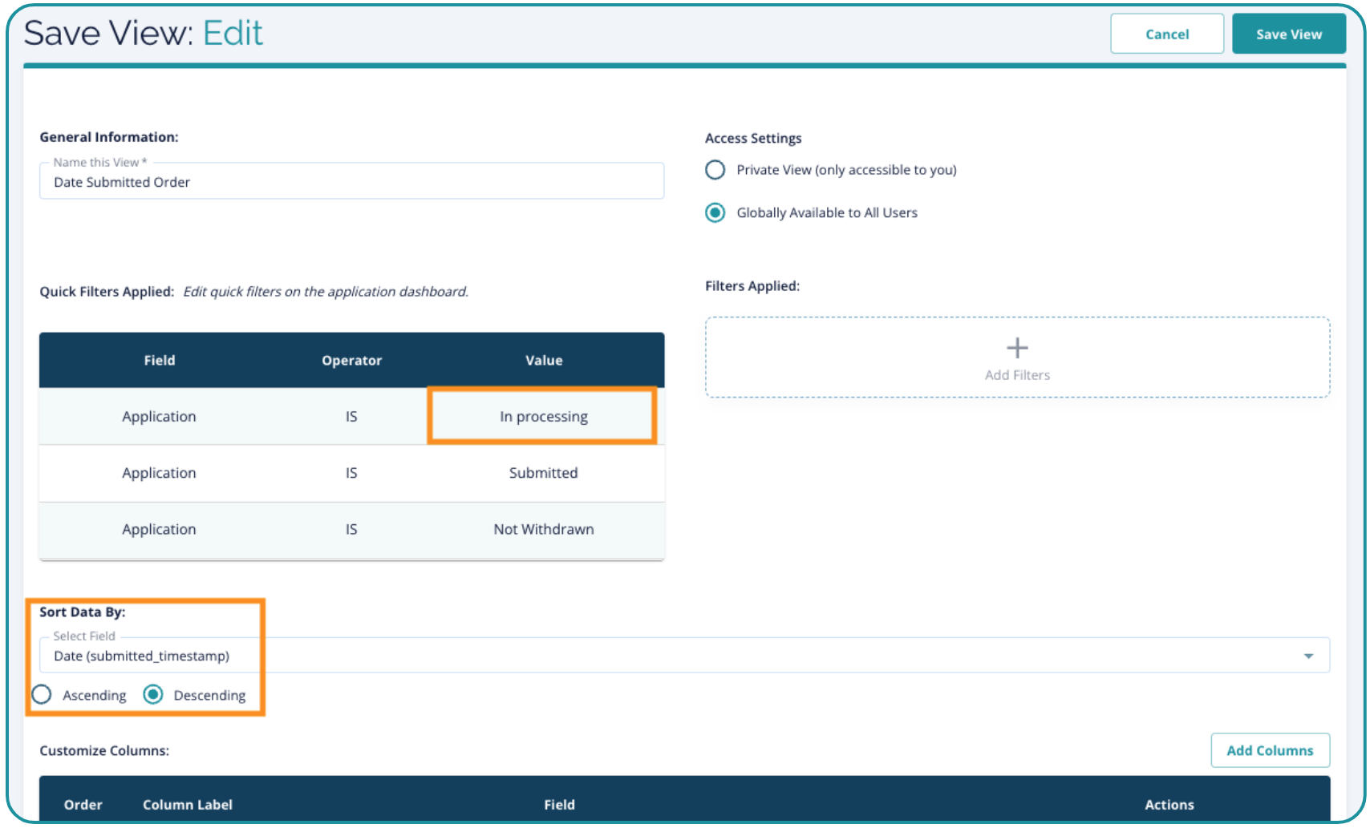Screen dimensions: 1370x828
Task: Choose Globally Available to All Users
Action: [x=715, y=212]
